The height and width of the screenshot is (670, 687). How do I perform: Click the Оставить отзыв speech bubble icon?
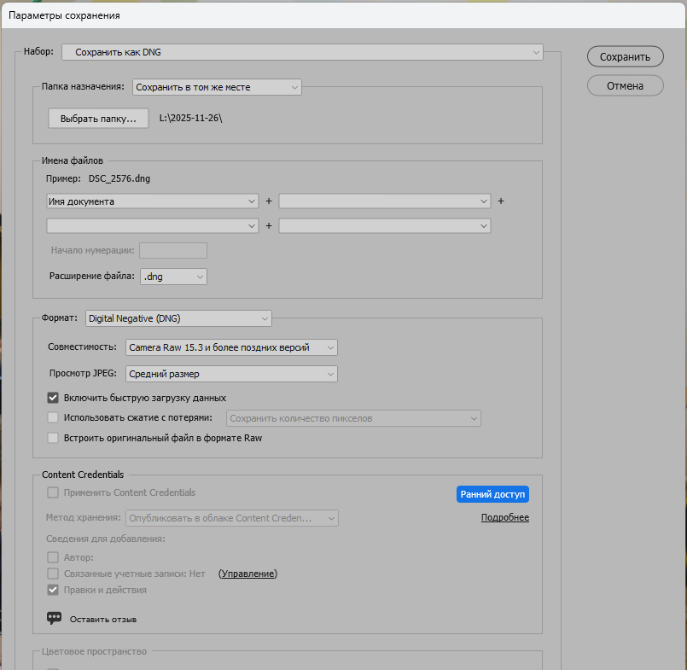click(54, 618)
